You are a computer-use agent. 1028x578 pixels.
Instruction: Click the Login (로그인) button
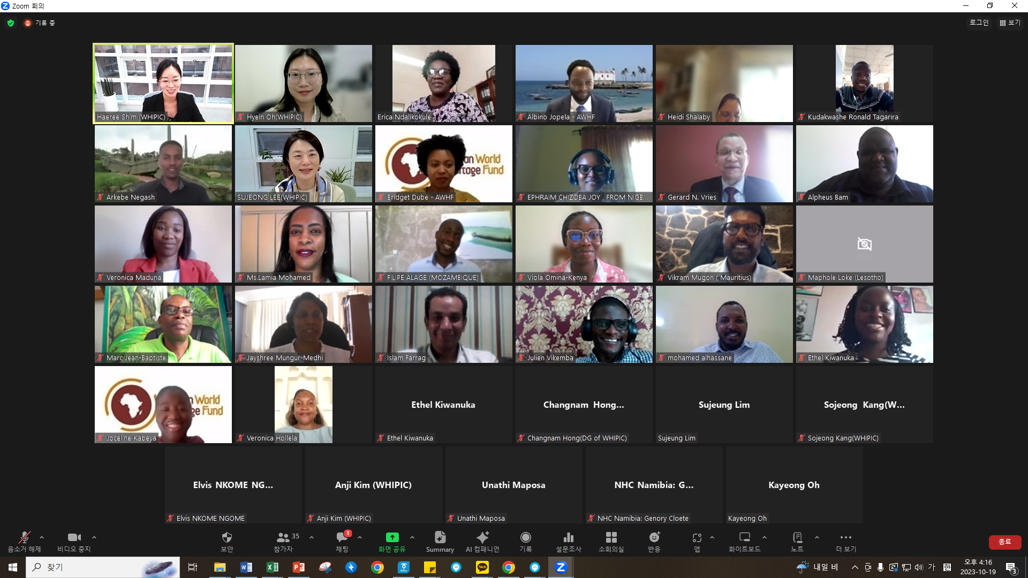tap(979, 22)
